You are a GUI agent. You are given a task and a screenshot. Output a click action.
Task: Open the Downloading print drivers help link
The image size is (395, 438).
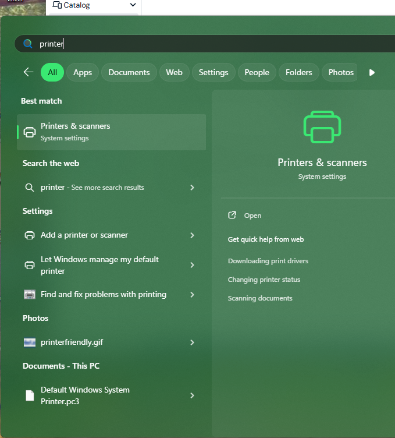[268, 261]
